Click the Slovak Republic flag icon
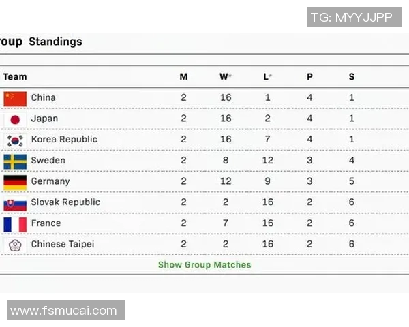This screenshot has width=409, height=327. [15, 203]
